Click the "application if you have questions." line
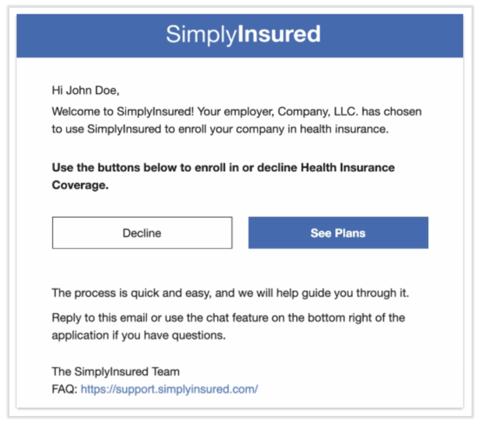Viewport: 478px width, 423px height. coord(139,336)
